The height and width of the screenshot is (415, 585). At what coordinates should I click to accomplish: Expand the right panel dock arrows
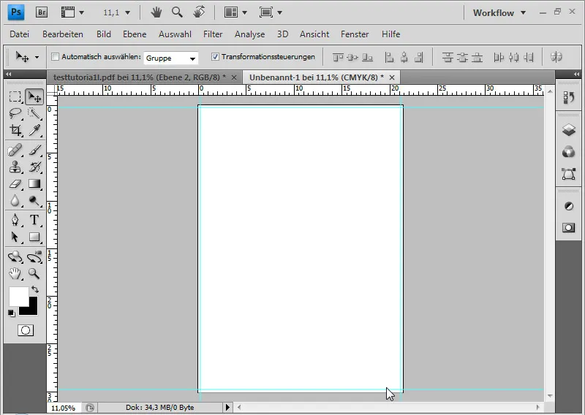coord(577,75)
